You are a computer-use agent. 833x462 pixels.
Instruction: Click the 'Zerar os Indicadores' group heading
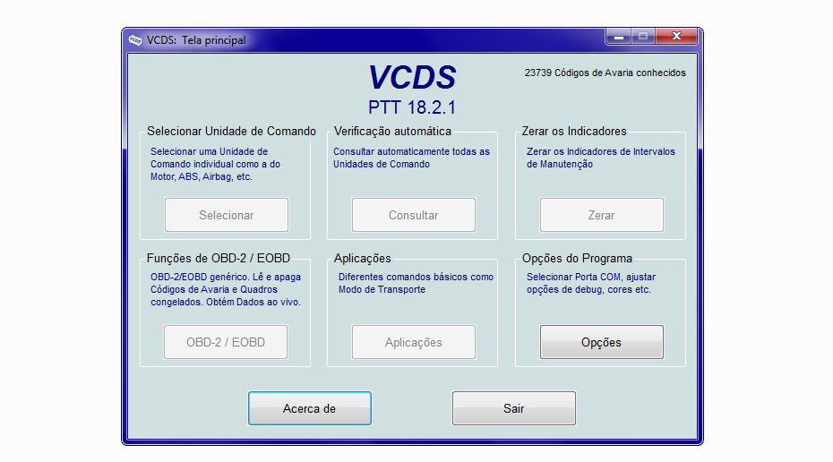(574, 131)
